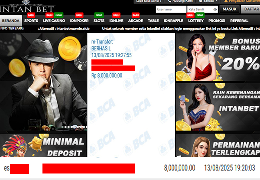The width and height of the screenshot is (260, 180).
Task: Open the Pengaduan Customer warning icon
Action: coord(226,1)
